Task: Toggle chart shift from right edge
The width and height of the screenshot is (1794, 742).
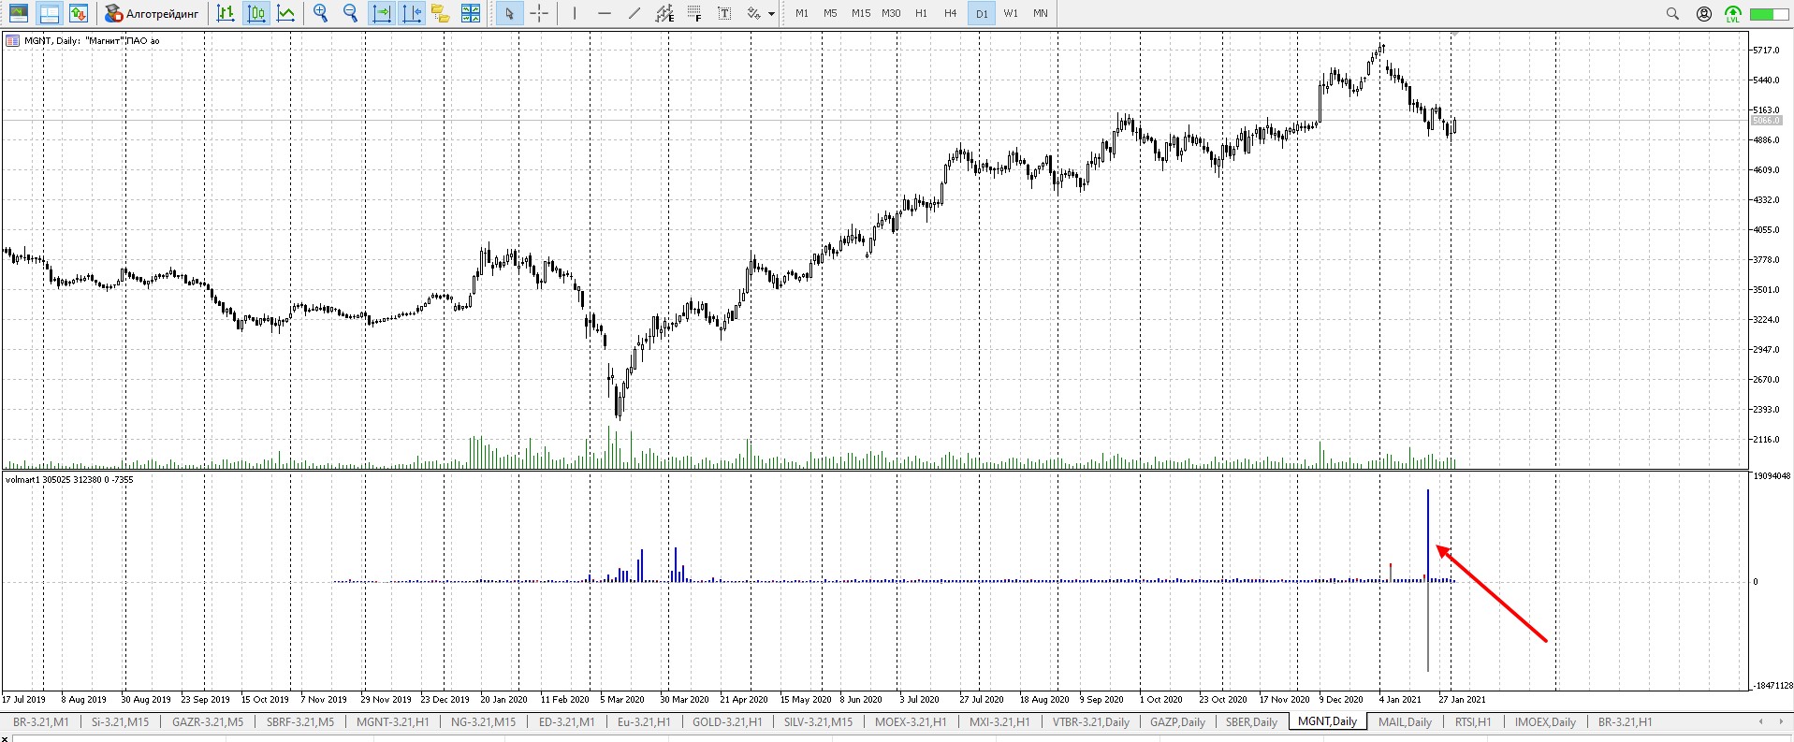Action: click(412, 13)
